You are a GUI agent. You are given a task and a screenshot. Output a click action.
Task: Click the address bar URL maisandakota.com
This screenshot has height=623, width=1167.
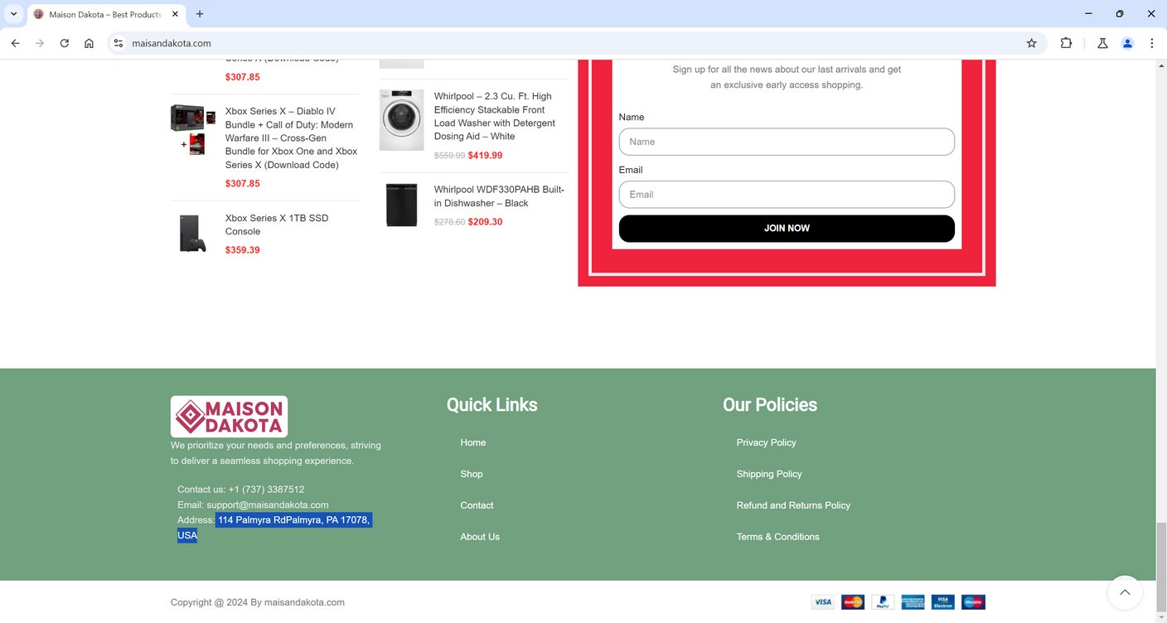pyautogui.click(x=172, y=43)
